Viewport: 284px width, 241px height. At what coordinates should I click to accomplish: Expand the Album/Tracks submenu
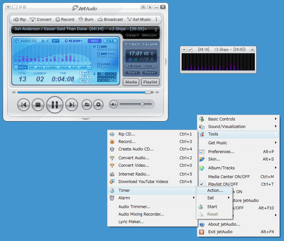(239, 168)
